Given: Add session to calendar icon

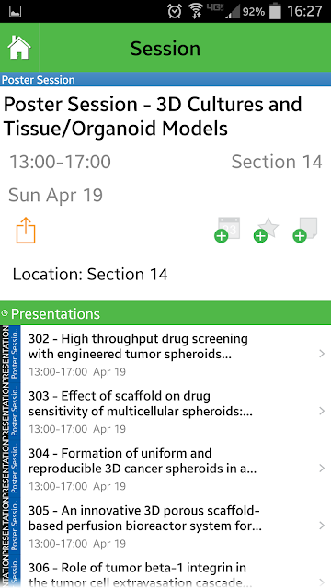Looking at the screenshot, I should [x=227, y=230].
